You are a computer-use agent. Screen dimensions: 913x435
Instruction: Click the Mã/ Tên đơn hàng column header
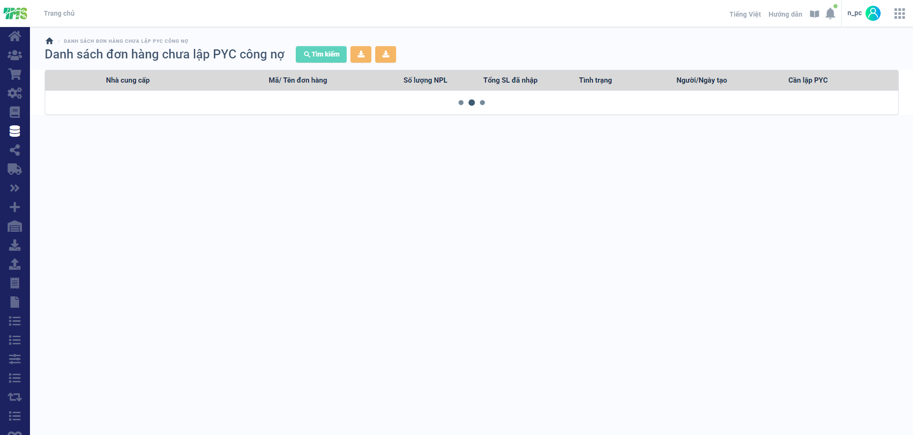coord(298,80)
